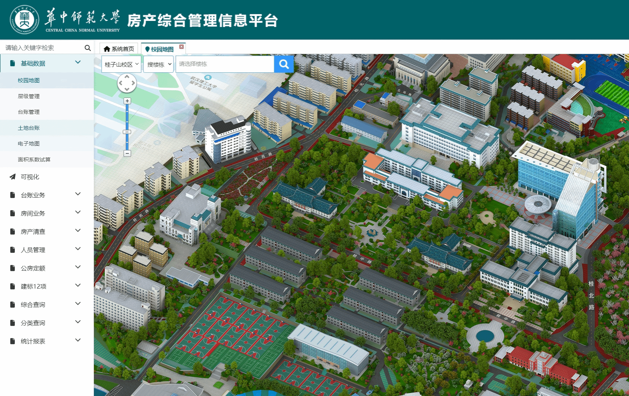Click the university logo emblem
The image size is (629, 396).
tap(24, 19)
